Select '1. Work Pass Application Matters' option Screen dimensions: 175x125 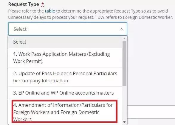pos(65,58)
